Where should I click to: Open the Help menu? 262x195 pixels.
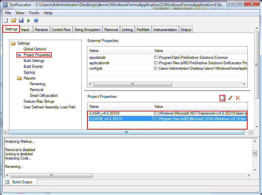click(48, 13)
